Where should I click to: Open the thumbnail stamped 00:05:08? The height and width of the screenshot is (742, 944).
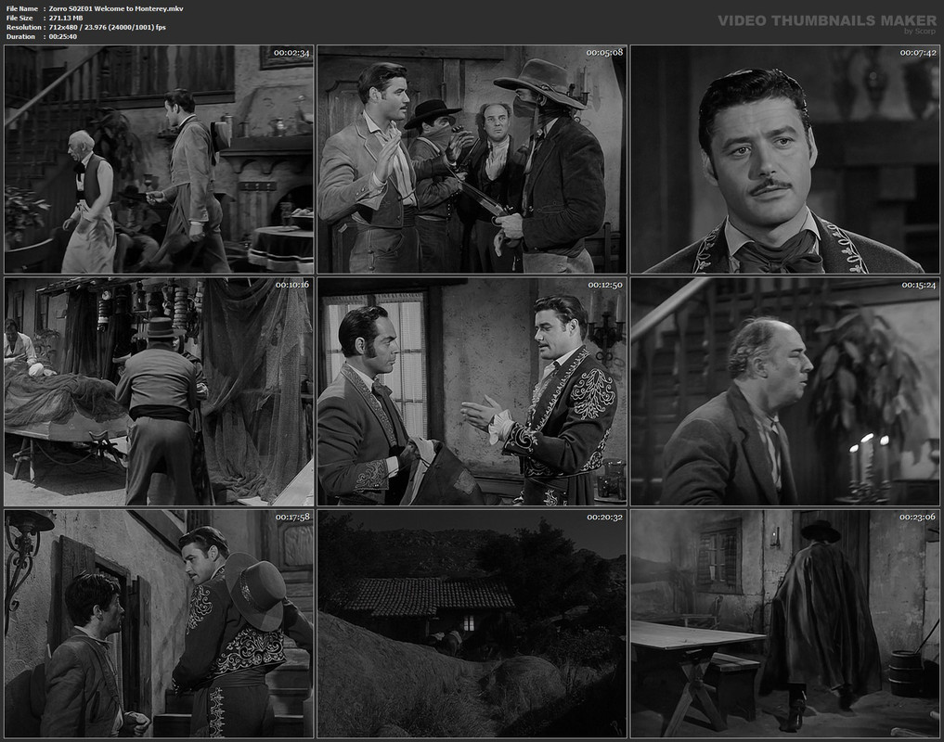click(472, 160)
